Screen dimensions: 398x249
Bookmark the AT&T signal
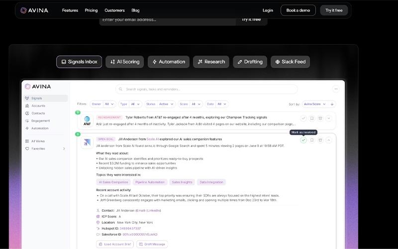312,119
